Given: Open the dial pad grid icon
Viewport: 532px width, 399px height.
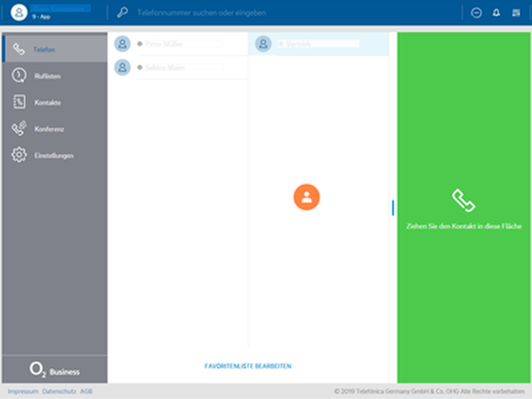Looking at the screenshot, I should click(x=516, y=13).
